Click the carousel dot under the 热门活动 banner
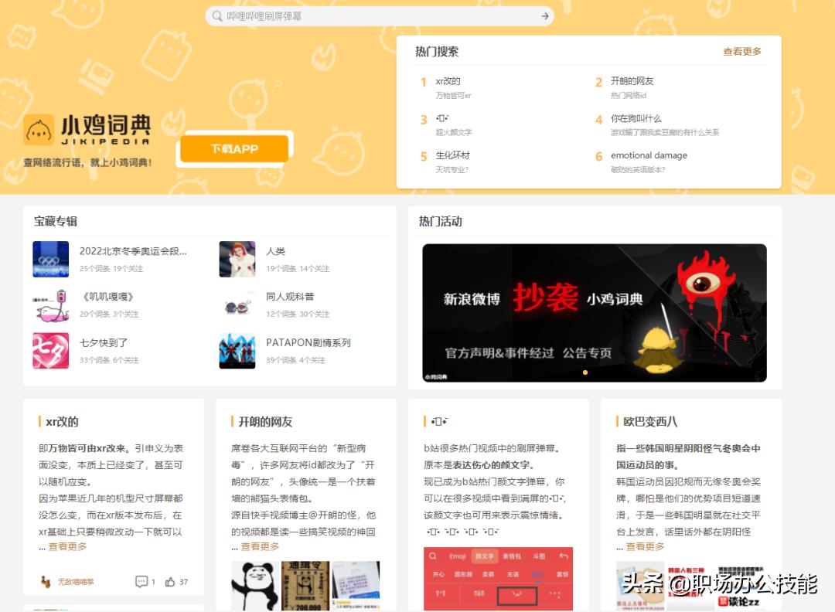Image resolution: width=835 pixels, height=612 pixels. coord(585,372)
